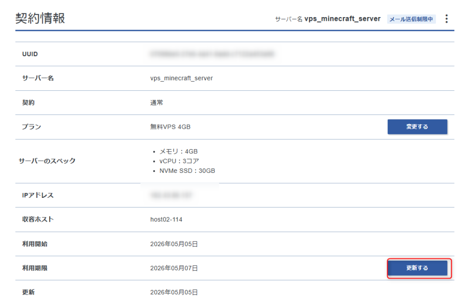Image resolution: width=475 pixels, height=297 pixels.
Task: Click the vCPU：3コア spec item
Action: click(x=179, y=161)
